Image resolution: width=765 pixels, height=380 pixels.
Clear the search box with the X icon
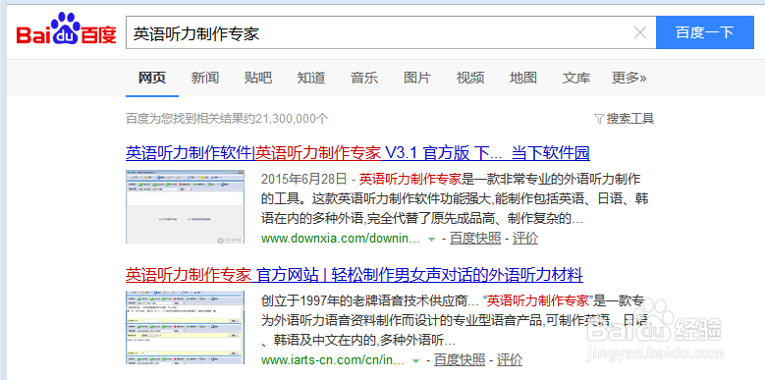point(639,32)
